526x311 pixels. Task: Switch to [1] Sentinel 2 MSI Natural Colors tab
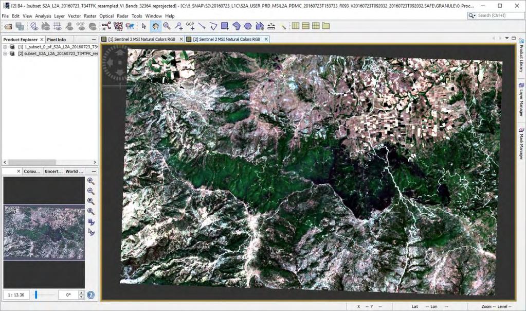point(141,39)
